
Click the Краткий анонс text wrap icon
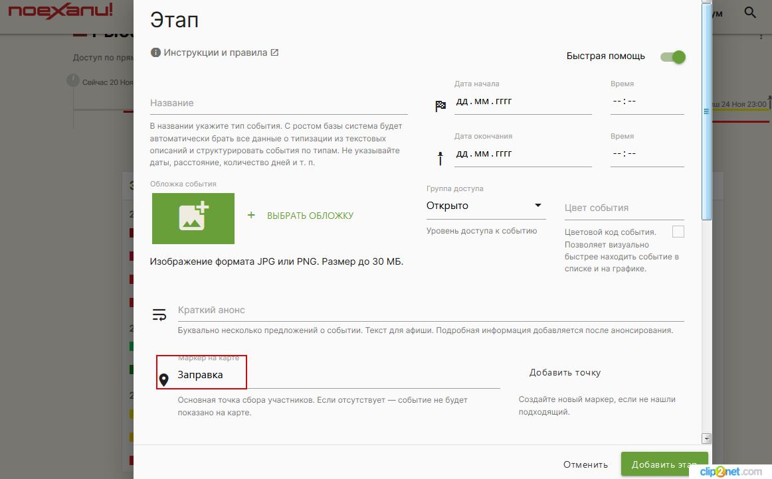(159, 314)
